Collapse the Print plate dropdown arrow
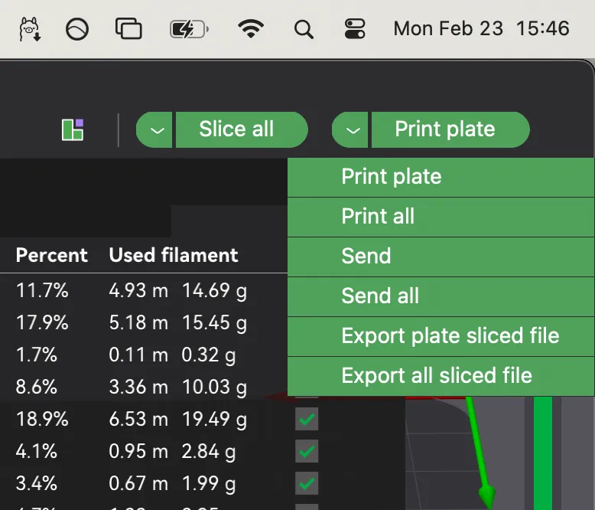 coord(350,130)
